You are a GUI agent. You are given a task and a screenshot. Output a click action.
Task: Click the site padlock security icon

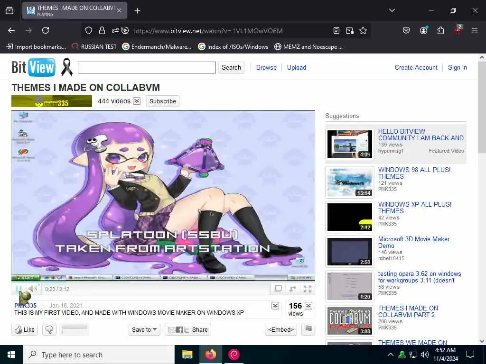102,30
